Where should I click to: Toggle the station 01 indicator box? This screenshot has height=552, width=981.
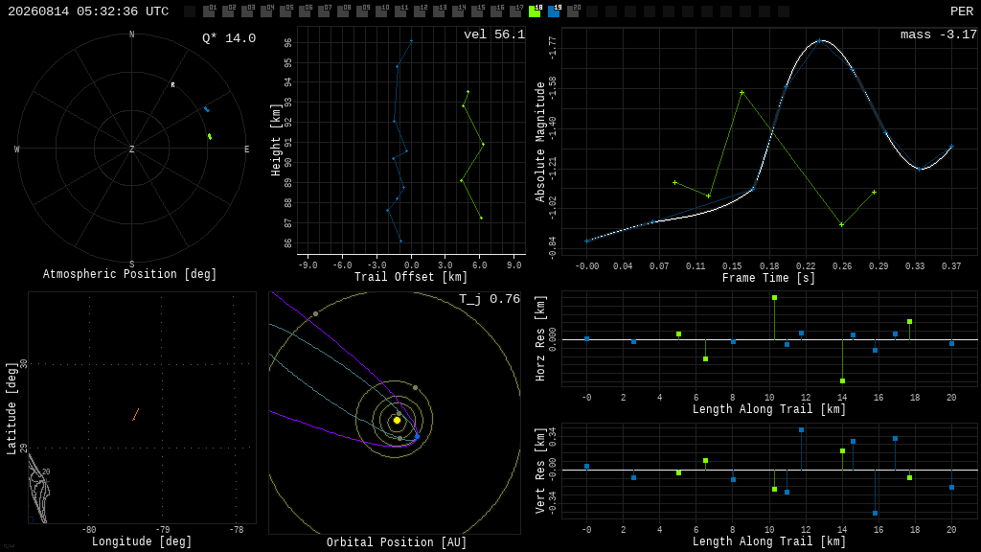[x=209, y=11]
